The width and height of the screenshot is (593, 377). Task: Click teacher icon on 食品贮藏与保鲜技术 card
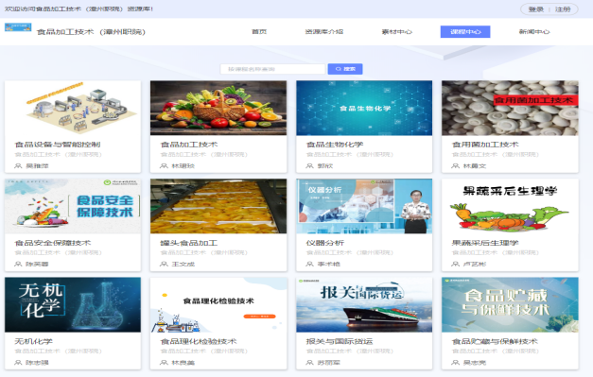tap(455, 363)
